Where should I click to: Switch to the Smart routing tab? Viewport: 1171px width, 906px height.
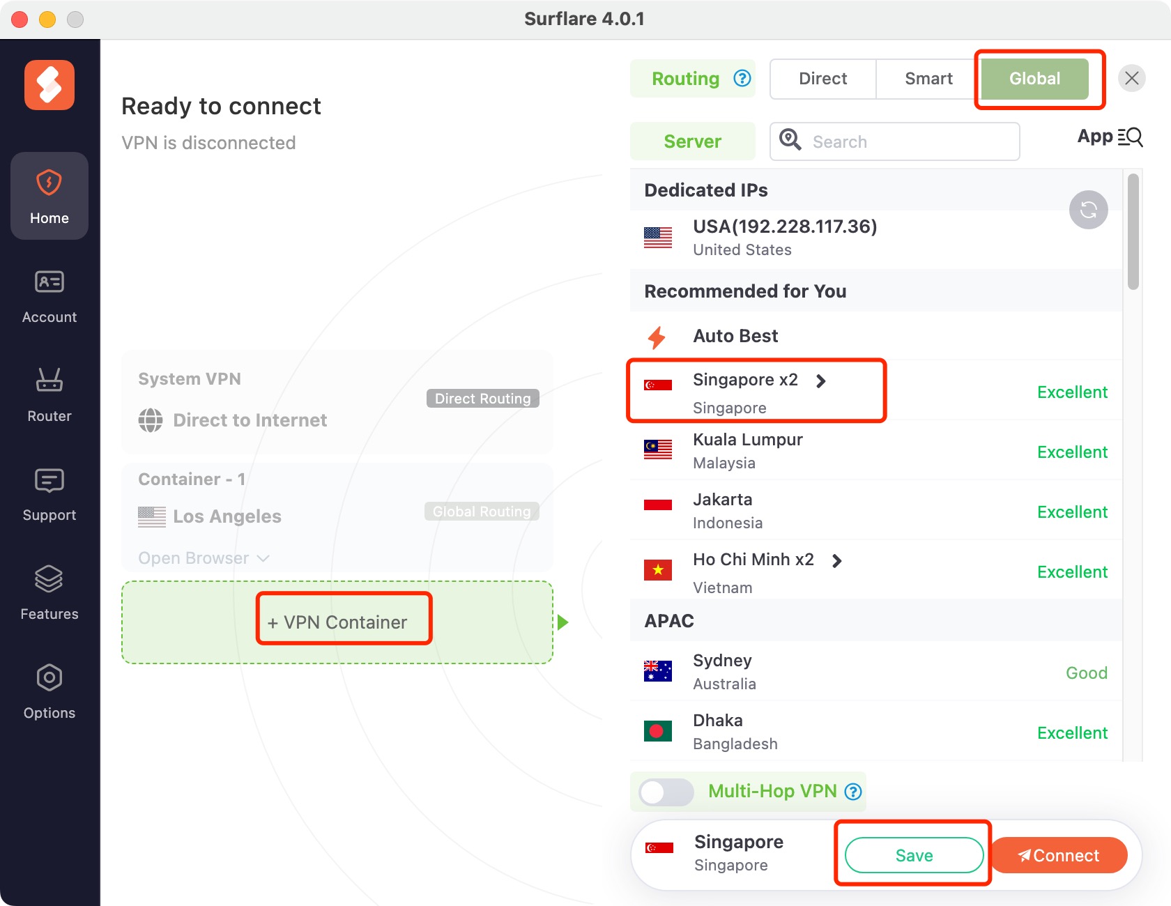(x=928, y=78)
